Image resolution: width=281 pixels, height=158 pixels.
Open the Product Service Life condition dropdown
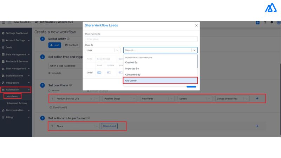(77, 99)
